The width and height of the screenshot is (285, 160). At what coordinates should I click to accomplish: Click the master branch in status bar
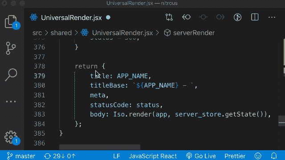[21, 156]
